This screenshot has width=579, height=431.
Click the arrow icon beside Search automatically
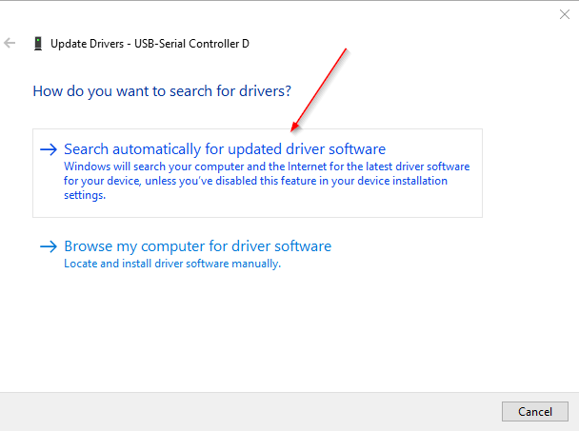49,149
